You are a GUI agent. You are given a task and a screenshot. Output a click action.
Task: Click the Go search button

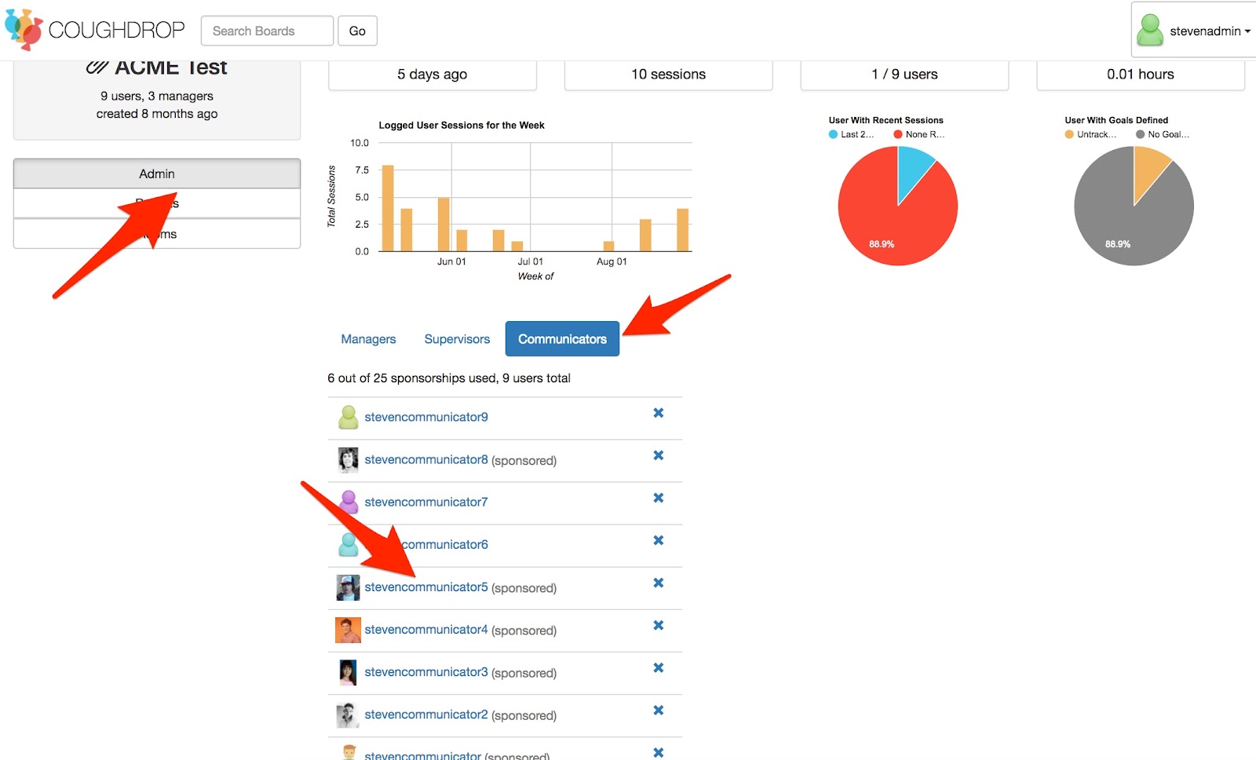tap(357, 31)
